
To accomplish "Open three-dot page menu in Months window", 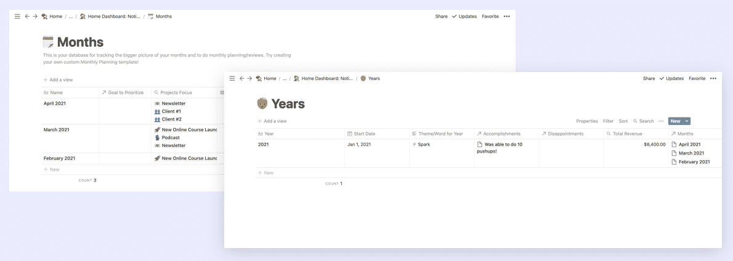I will pos(507,17).
